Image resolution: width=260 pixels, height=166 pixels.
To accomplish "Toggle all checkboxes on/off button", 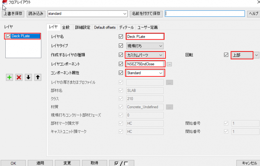I will pyautogui.click(x=121, y=163).
